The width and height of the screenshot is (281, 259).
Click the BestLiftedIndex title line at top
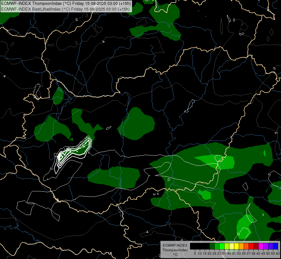coord(65,9)
